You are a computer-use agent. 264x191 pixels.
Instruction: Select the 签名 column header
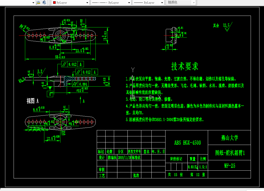146,152
